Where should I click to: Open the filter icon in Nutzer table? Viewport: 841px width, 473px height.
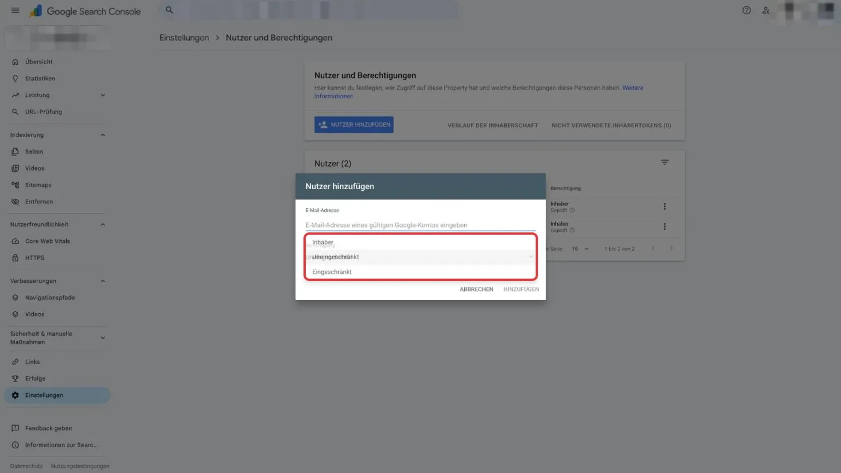[664, 163]
